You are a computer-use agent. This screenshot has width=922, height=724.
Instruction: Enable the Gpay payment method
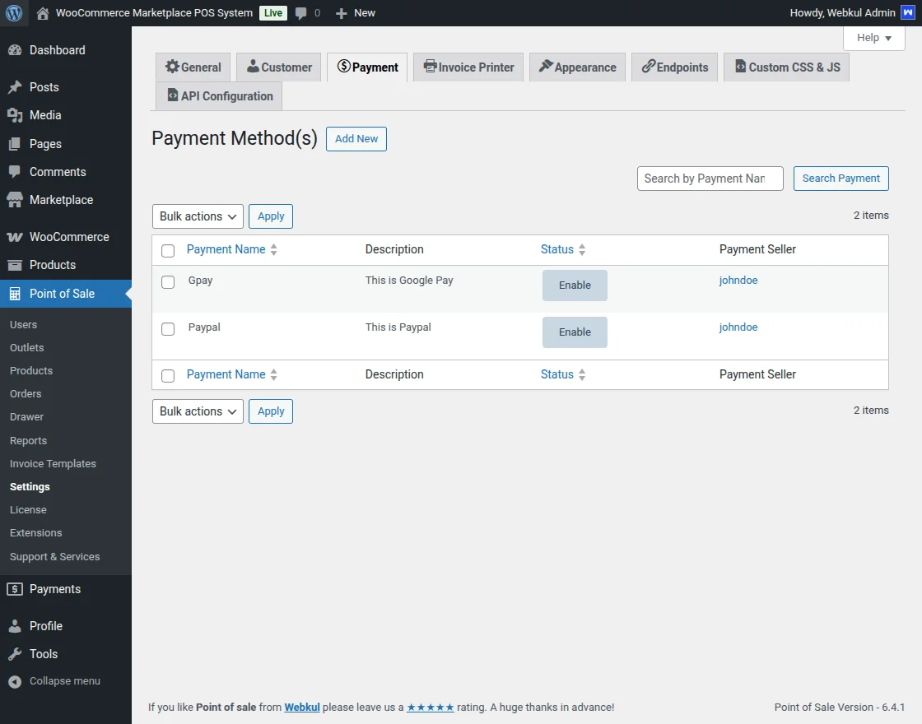575,285
